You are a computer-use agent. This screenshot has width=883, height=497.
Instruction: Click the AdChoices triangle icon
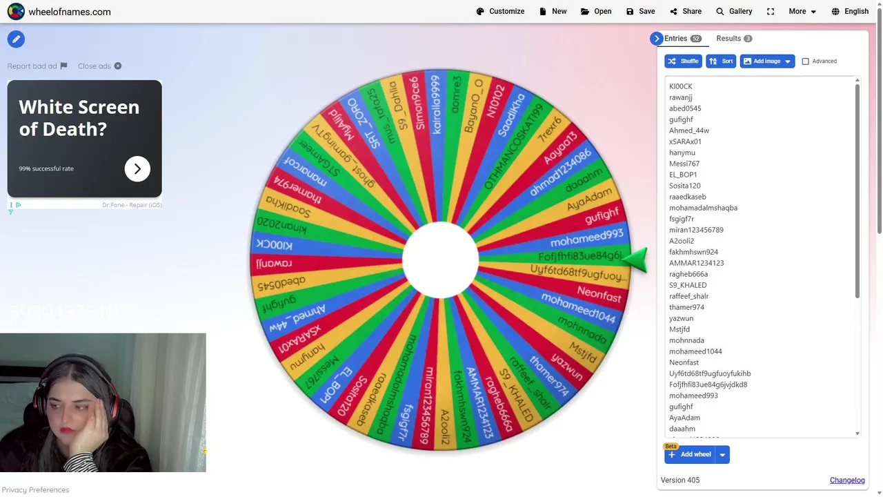click(18, 205)
